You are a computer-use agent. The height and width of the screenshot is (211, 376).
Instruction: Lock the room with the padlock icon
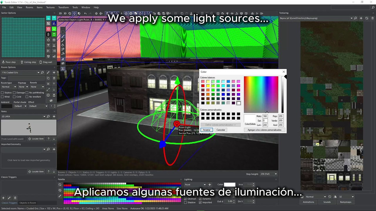click(54, 95)
